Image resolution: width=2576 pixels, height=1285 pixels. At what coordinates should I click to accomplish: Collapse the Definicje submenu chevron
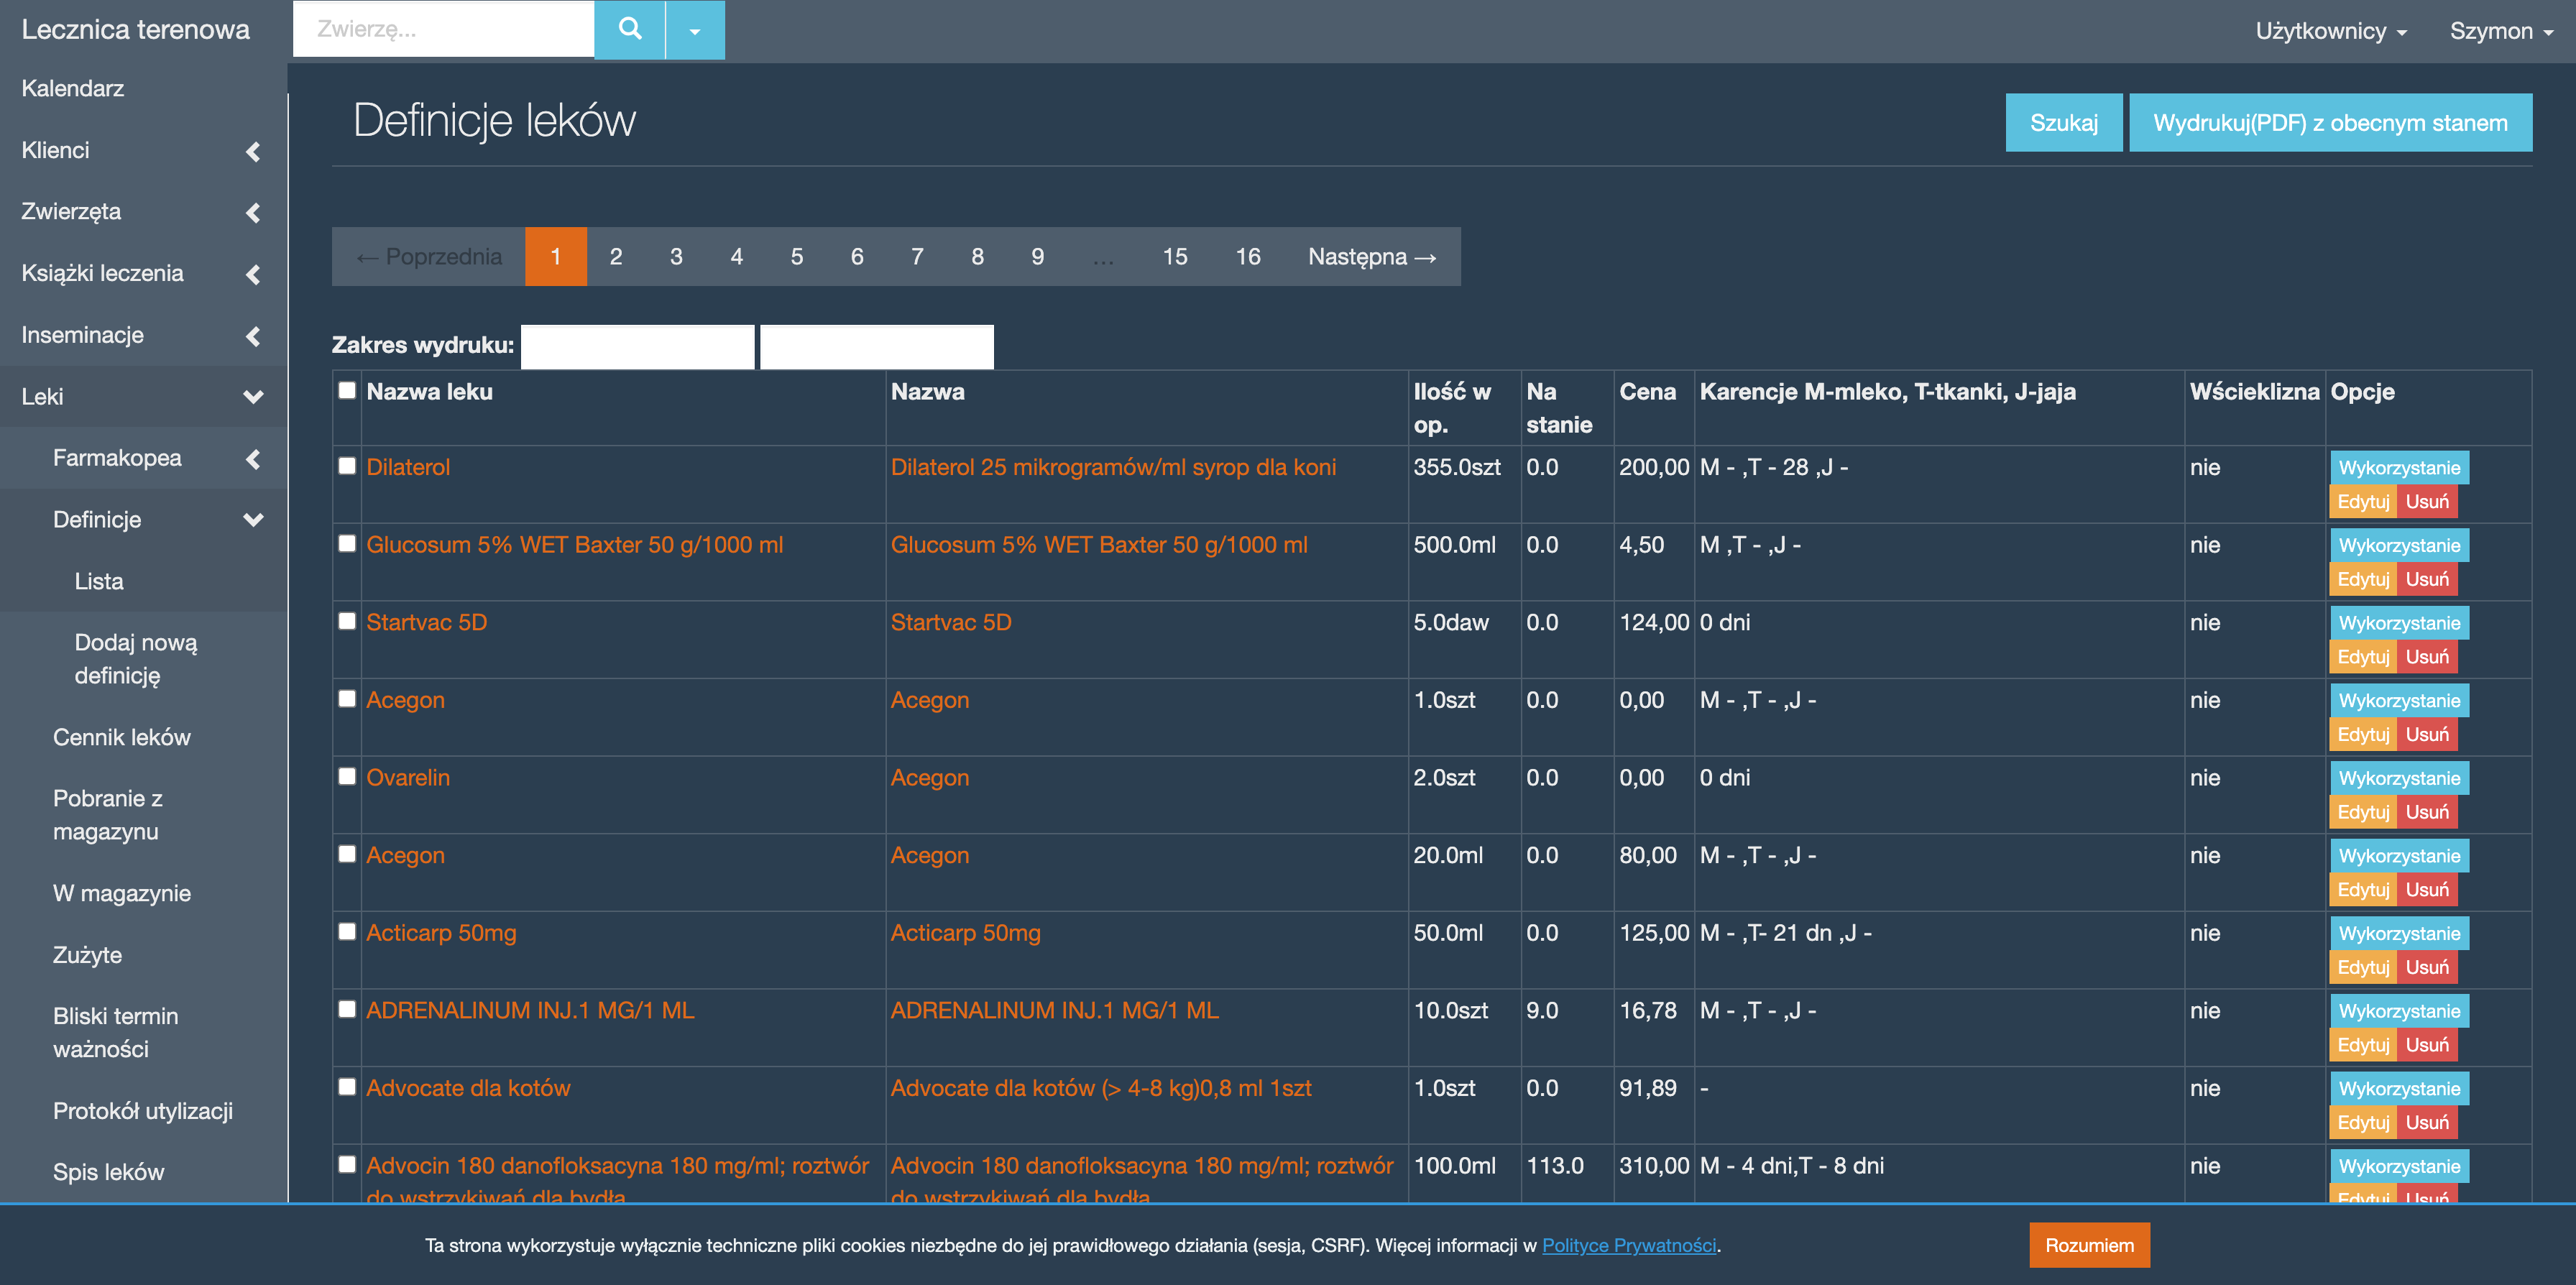(x=253, y=520)
